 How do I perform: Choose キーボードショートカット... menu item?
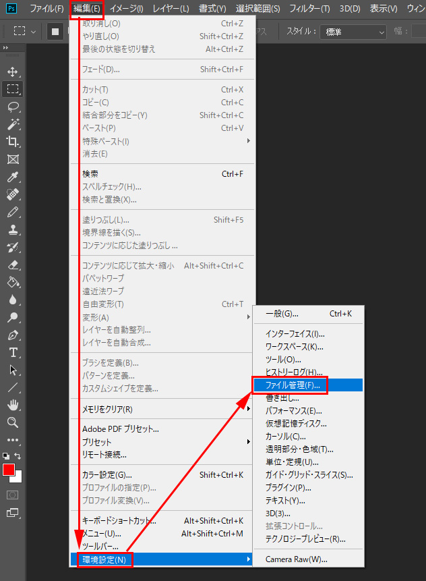click(162, 521)
